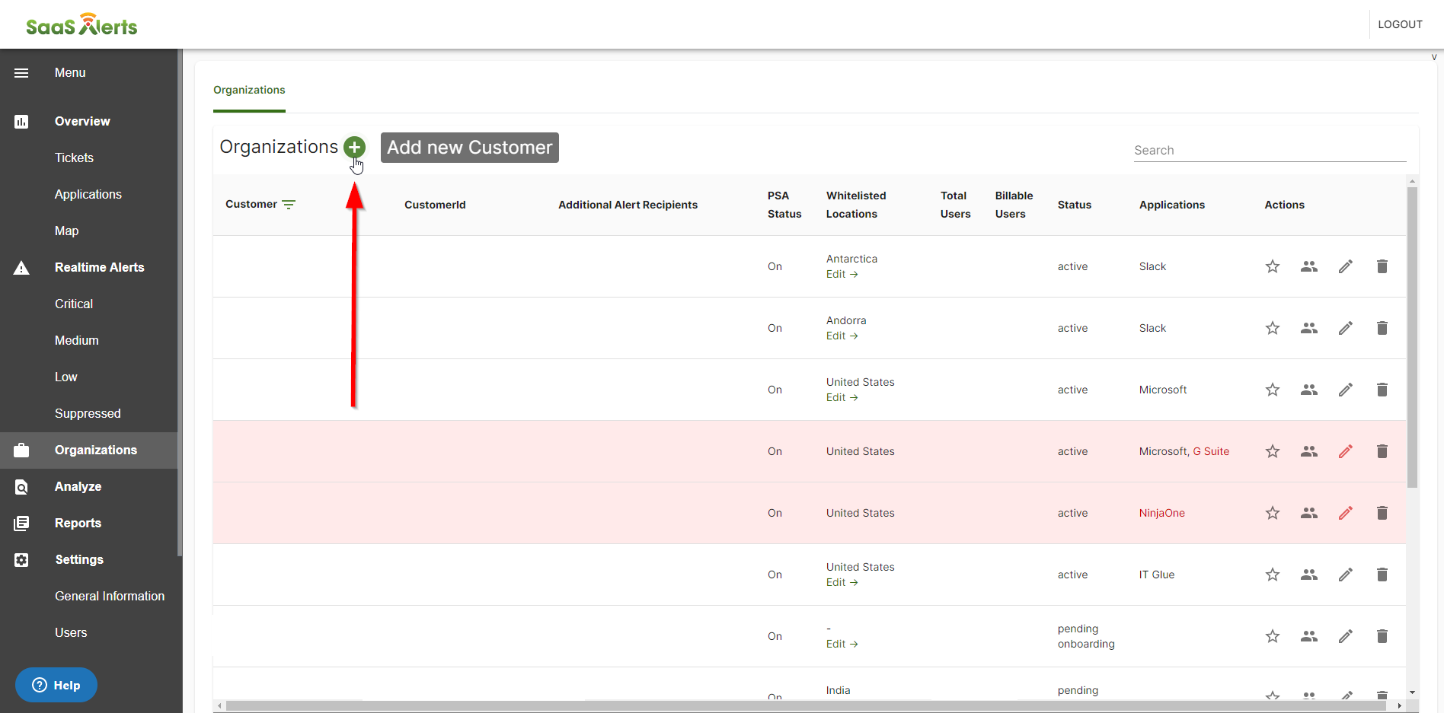
Task: Click the LOGOUT button
Action: [x=1400, y=24]
